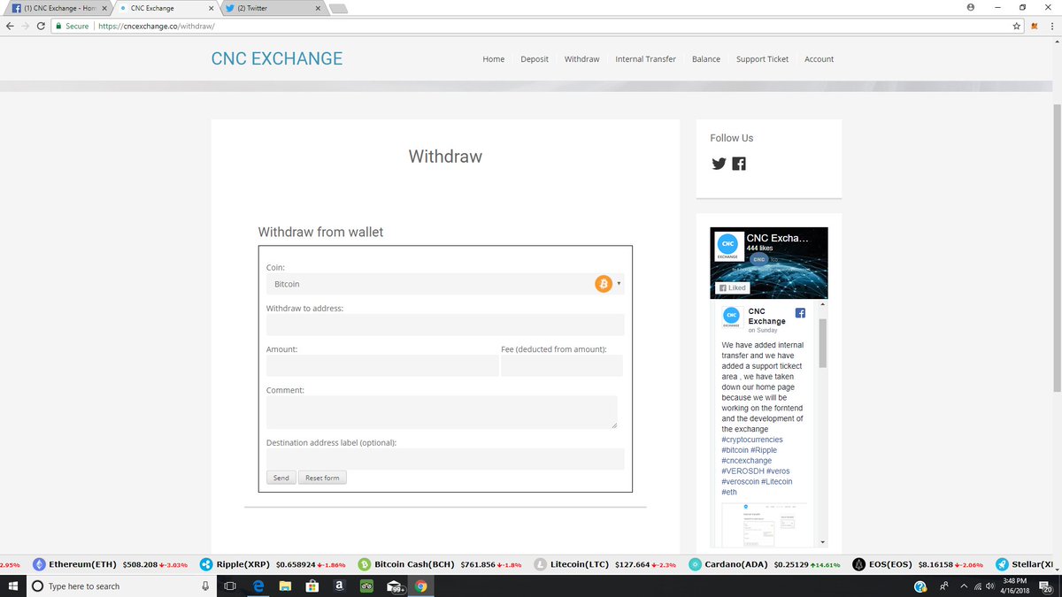
Task: Click the EOS logo in the ticker
Action: click(858, 564)
